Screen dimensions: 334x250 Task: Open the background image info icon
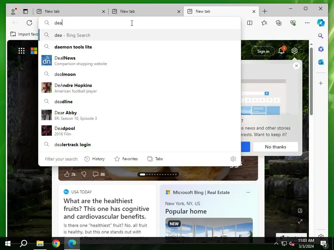pos(300,211)
